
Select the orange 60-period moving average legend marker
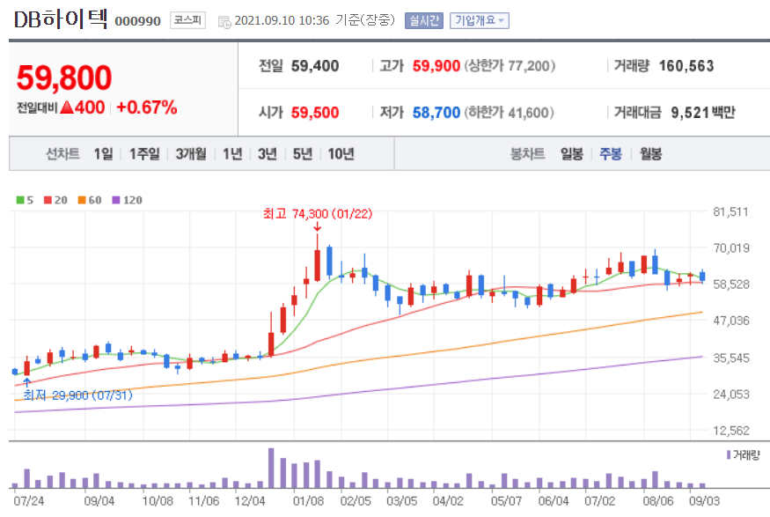click(81, 199)
